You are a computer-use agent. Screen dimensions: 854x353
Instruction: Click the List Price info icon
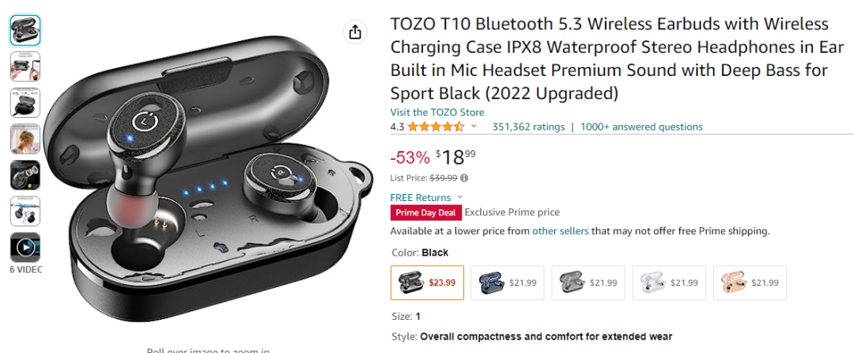point(464,178)
